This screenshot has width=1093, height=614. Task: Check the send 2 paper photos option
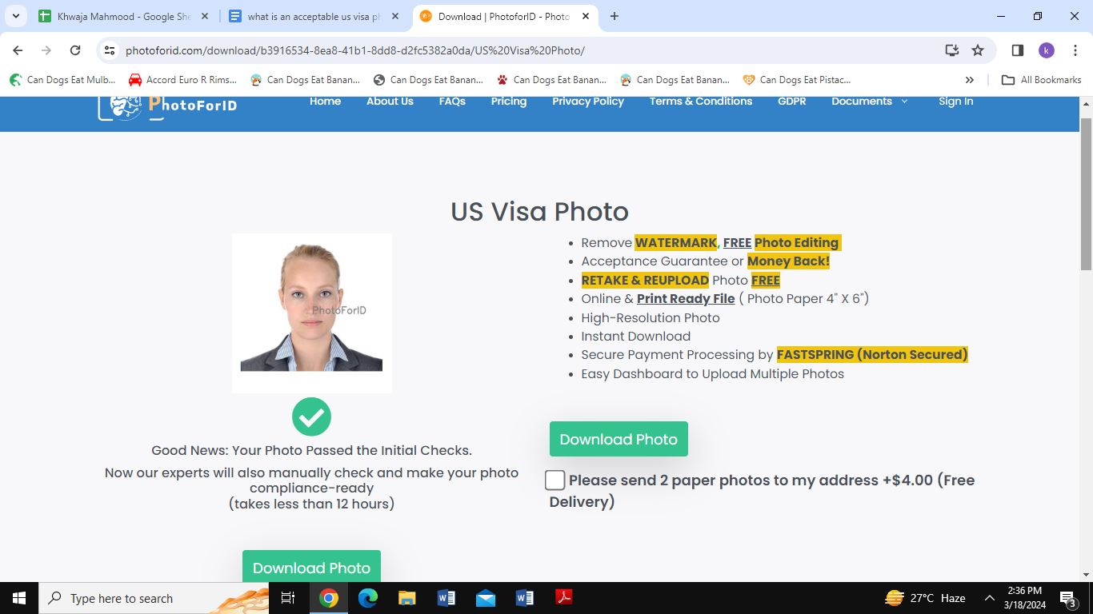(555, 480)
